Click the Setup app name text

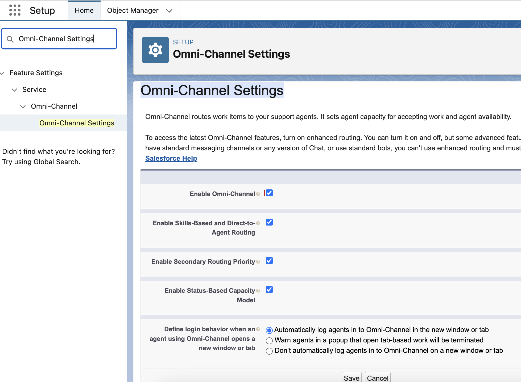(42, 11)
